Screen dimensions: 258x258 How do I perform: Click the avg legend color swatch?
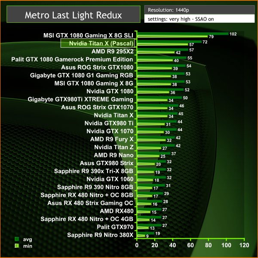[17, 239]
